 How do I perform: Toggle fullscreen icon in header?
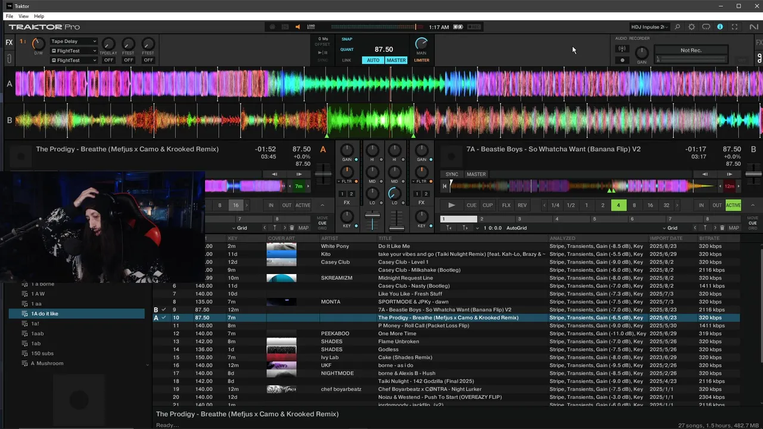734,27
